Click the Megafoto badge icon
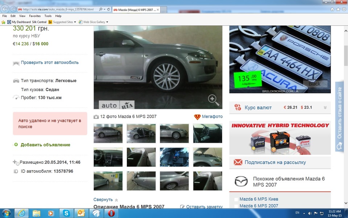The height and width of the screenshot is (218, 348). coord(197,117)
